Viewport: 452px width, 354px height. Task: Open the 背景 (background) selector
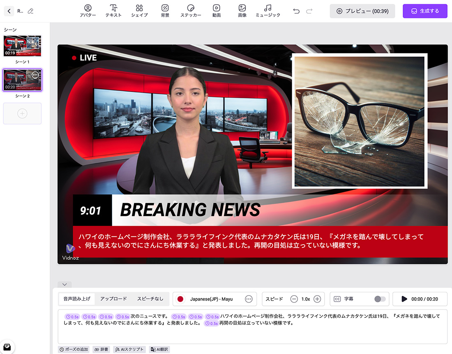pyautogui.click(x=165, y=11)
